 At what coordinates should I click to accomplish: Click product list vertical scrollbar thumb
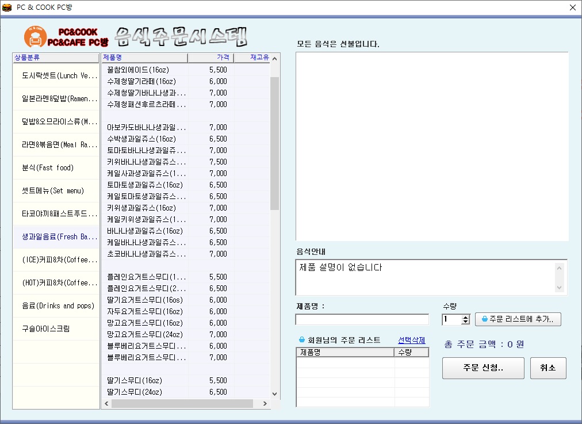275,143
